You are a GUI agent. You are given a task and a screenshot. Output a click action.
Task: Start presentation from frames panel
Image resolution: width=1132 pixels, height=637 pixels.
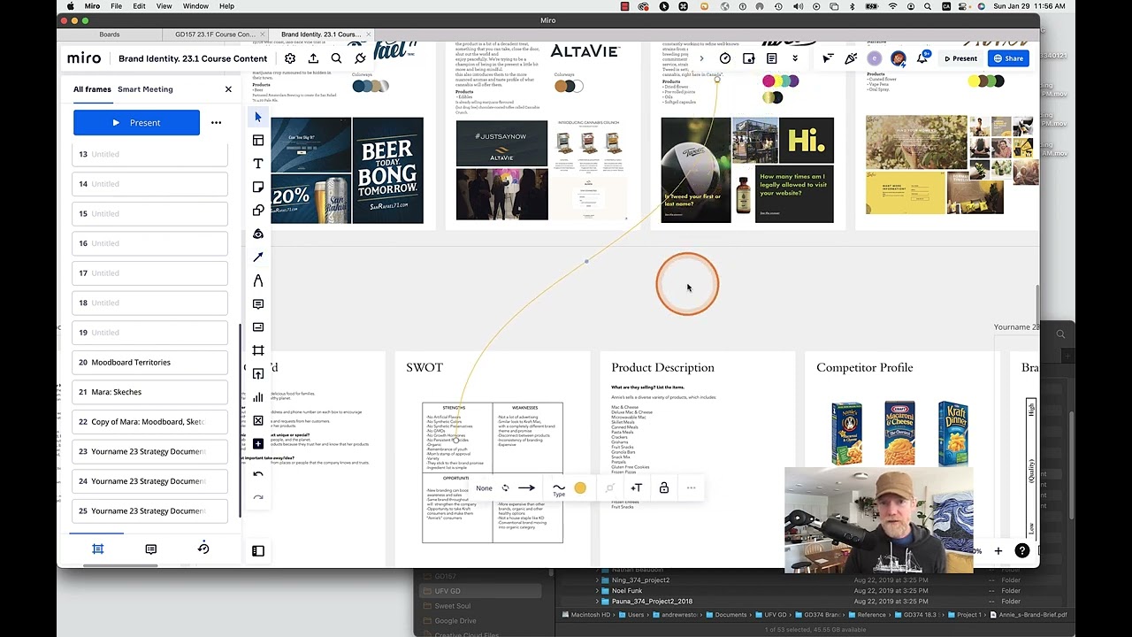136,123
